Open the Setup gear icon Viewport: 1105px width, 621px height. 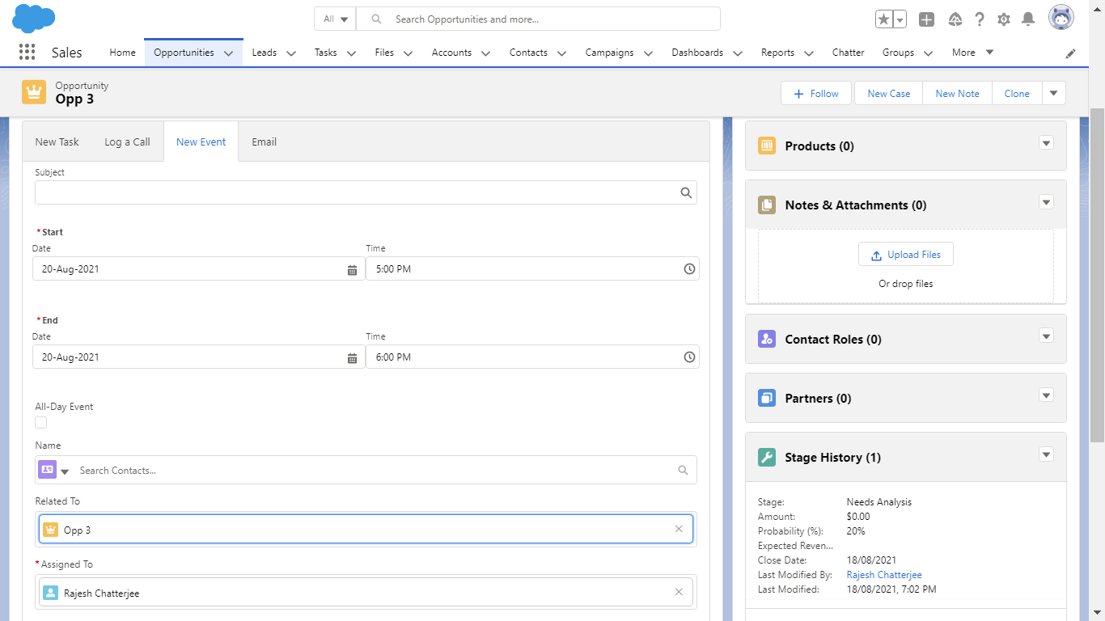coord(1004,19)
